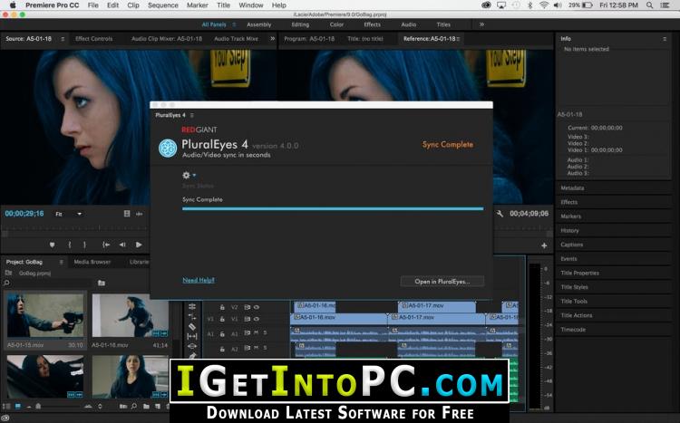Click Automate to Sequence icon
680x423 pixels.
123,406
